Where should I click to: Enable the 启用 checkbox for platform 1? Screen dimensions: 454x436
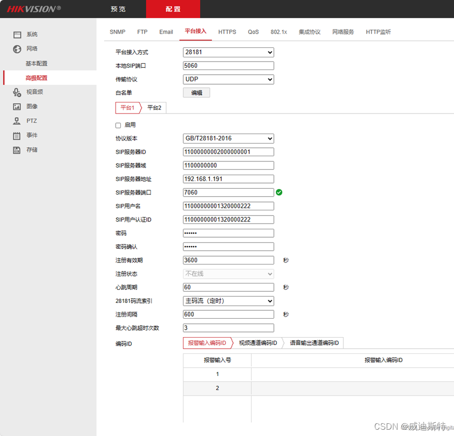[118, 125]
